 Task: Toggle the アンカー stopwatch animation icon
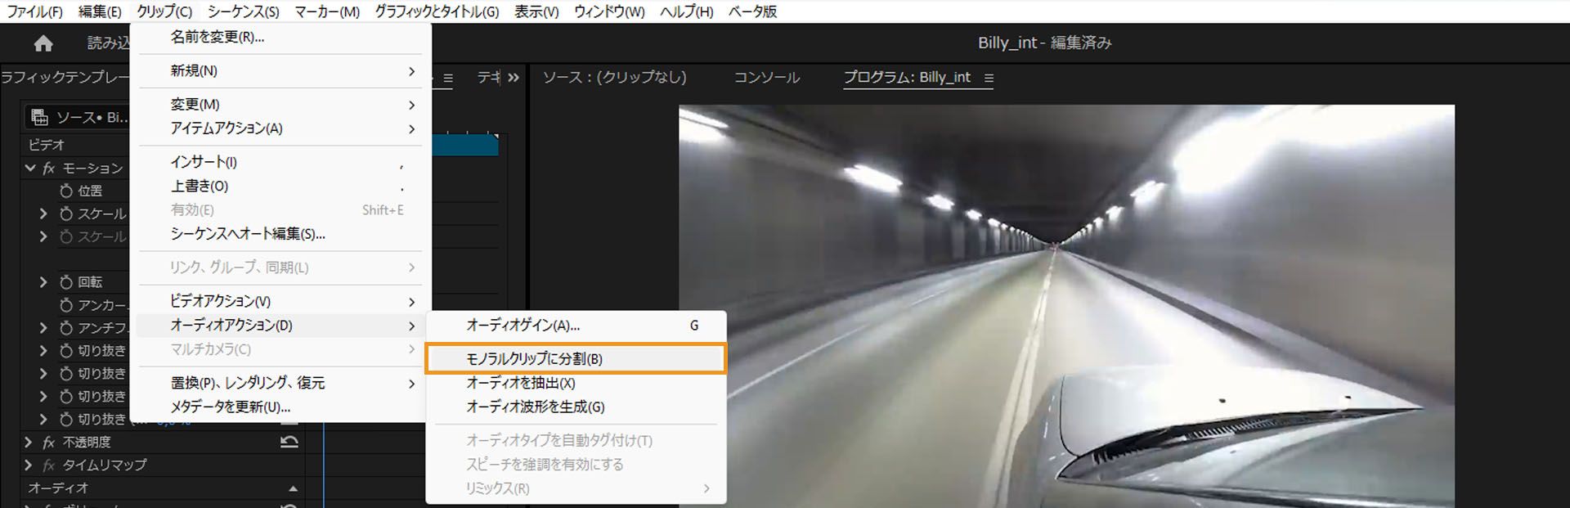[x=66, y=305]
